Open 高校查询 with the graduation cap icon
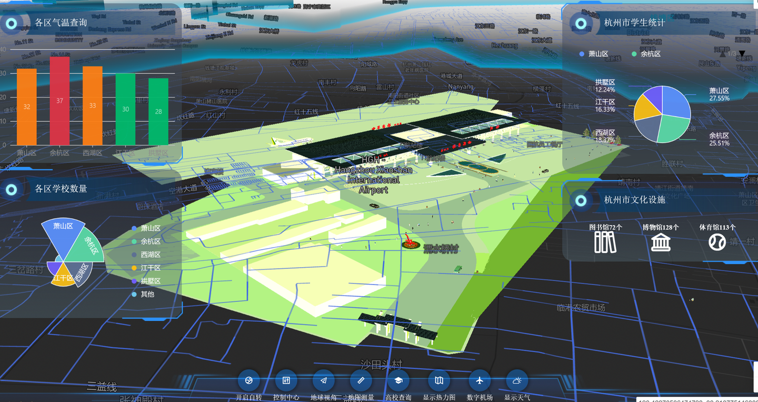This screenshot has height=402, width=758. coord(398,380)
